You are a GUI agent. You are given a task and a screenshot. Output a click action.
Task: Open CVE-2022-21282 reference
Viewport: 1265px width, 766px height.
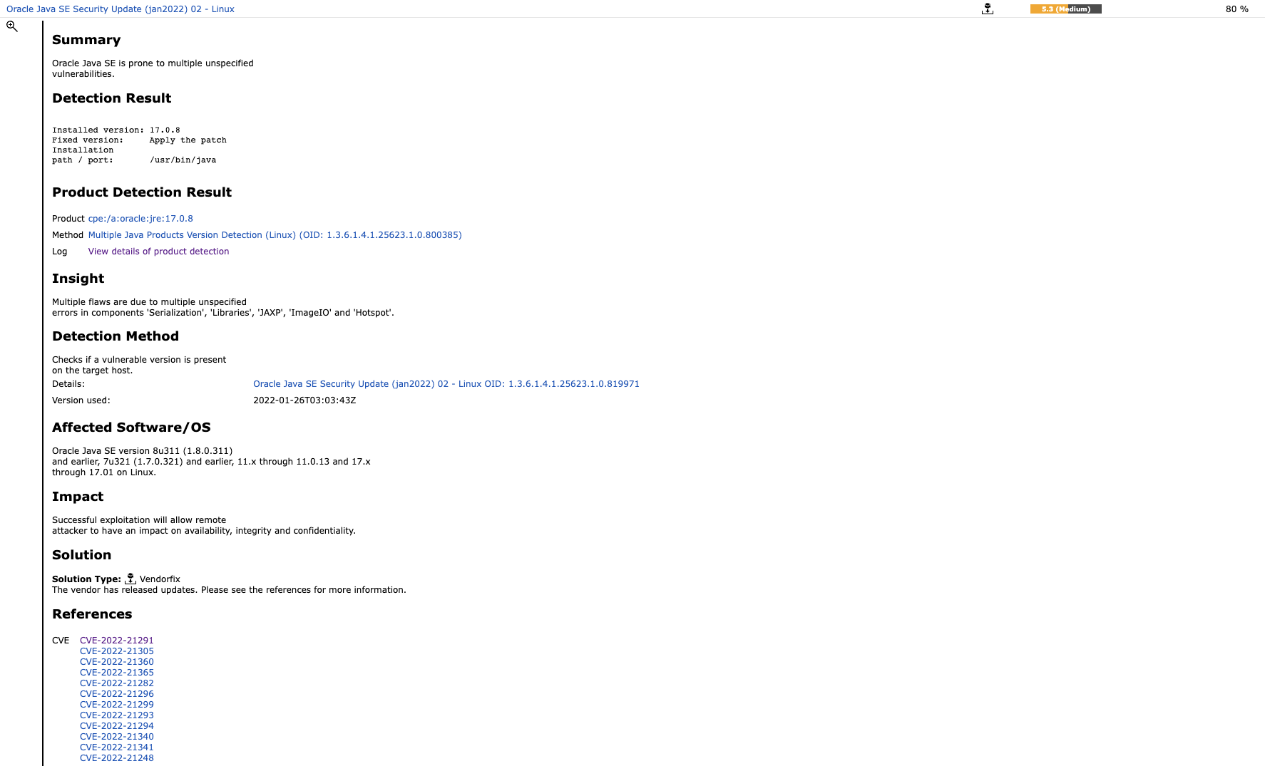point(117,683)
